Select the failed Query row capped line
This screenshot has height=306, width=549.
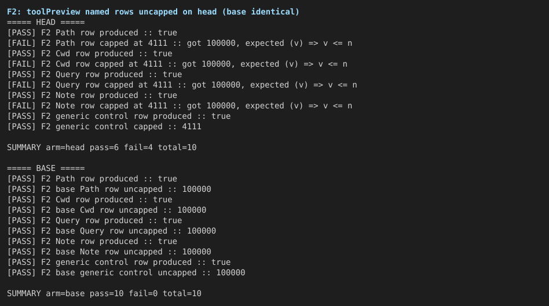pos(182,85)
